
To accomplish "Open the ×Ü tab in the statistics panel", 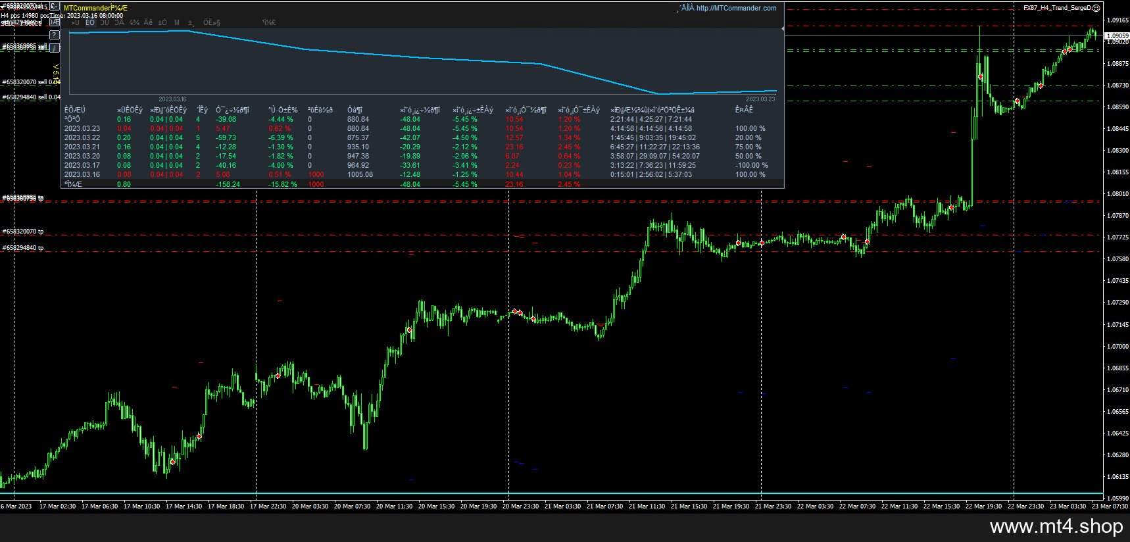I will click(x=75, y=22).
